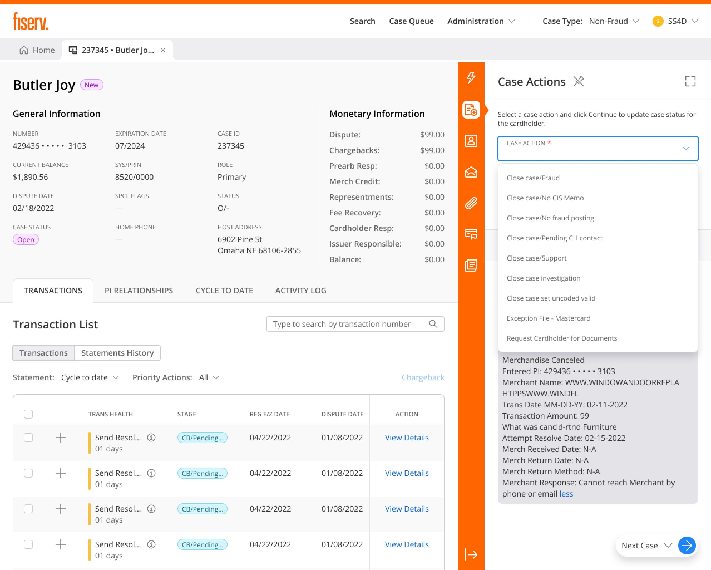Close the 237345 Butler Joy tab

point(163,50)
